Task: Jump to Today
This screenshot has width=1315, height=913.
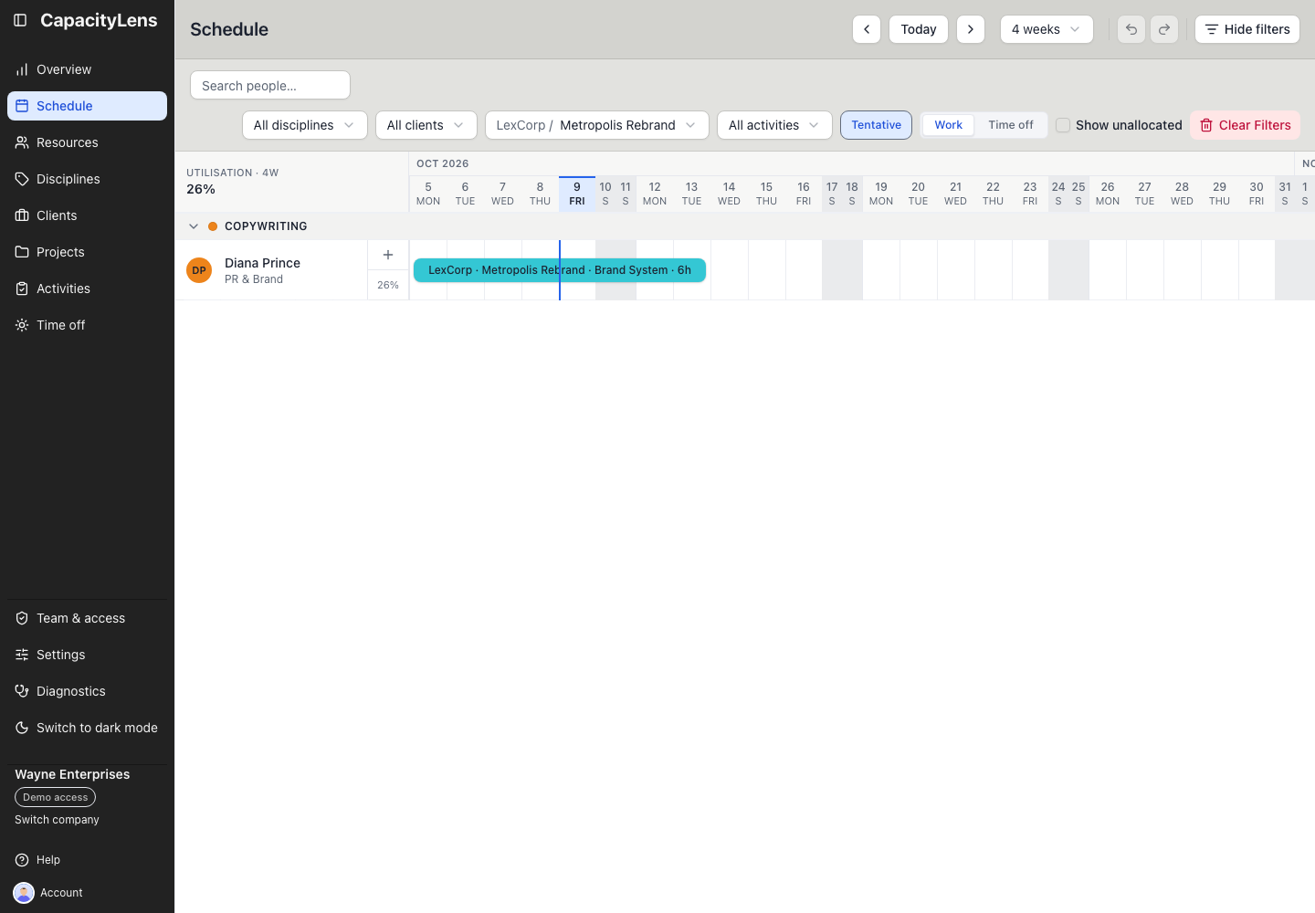Action: (919, 29)
